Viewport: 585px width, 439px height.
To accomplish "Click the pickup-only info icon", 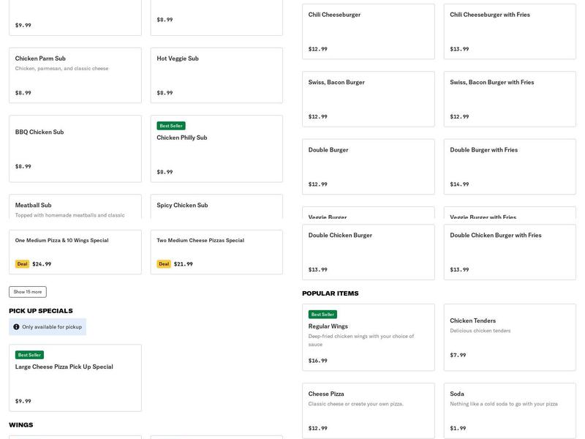I will pyautogui.click(x=16, y=327).
